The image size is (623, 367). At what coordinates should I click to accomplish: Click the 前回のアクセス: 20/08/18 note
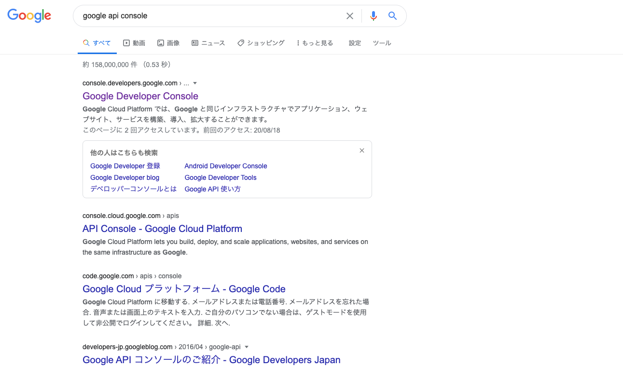pos(242,130)
